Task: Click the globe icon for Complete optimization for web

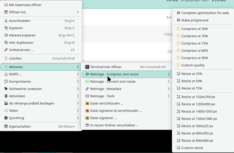Action: 178,13
